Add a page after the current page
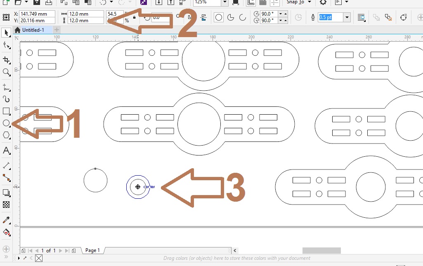Screen dimensions: 423x266 click(x=73, y=251)
